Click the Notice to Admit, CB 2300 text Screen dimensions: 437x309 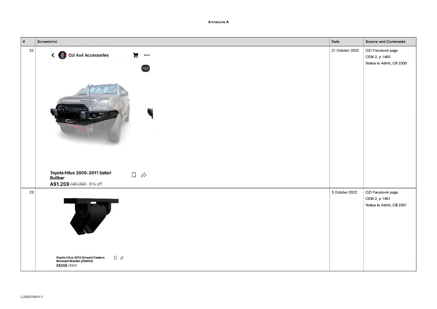[386, 63]
